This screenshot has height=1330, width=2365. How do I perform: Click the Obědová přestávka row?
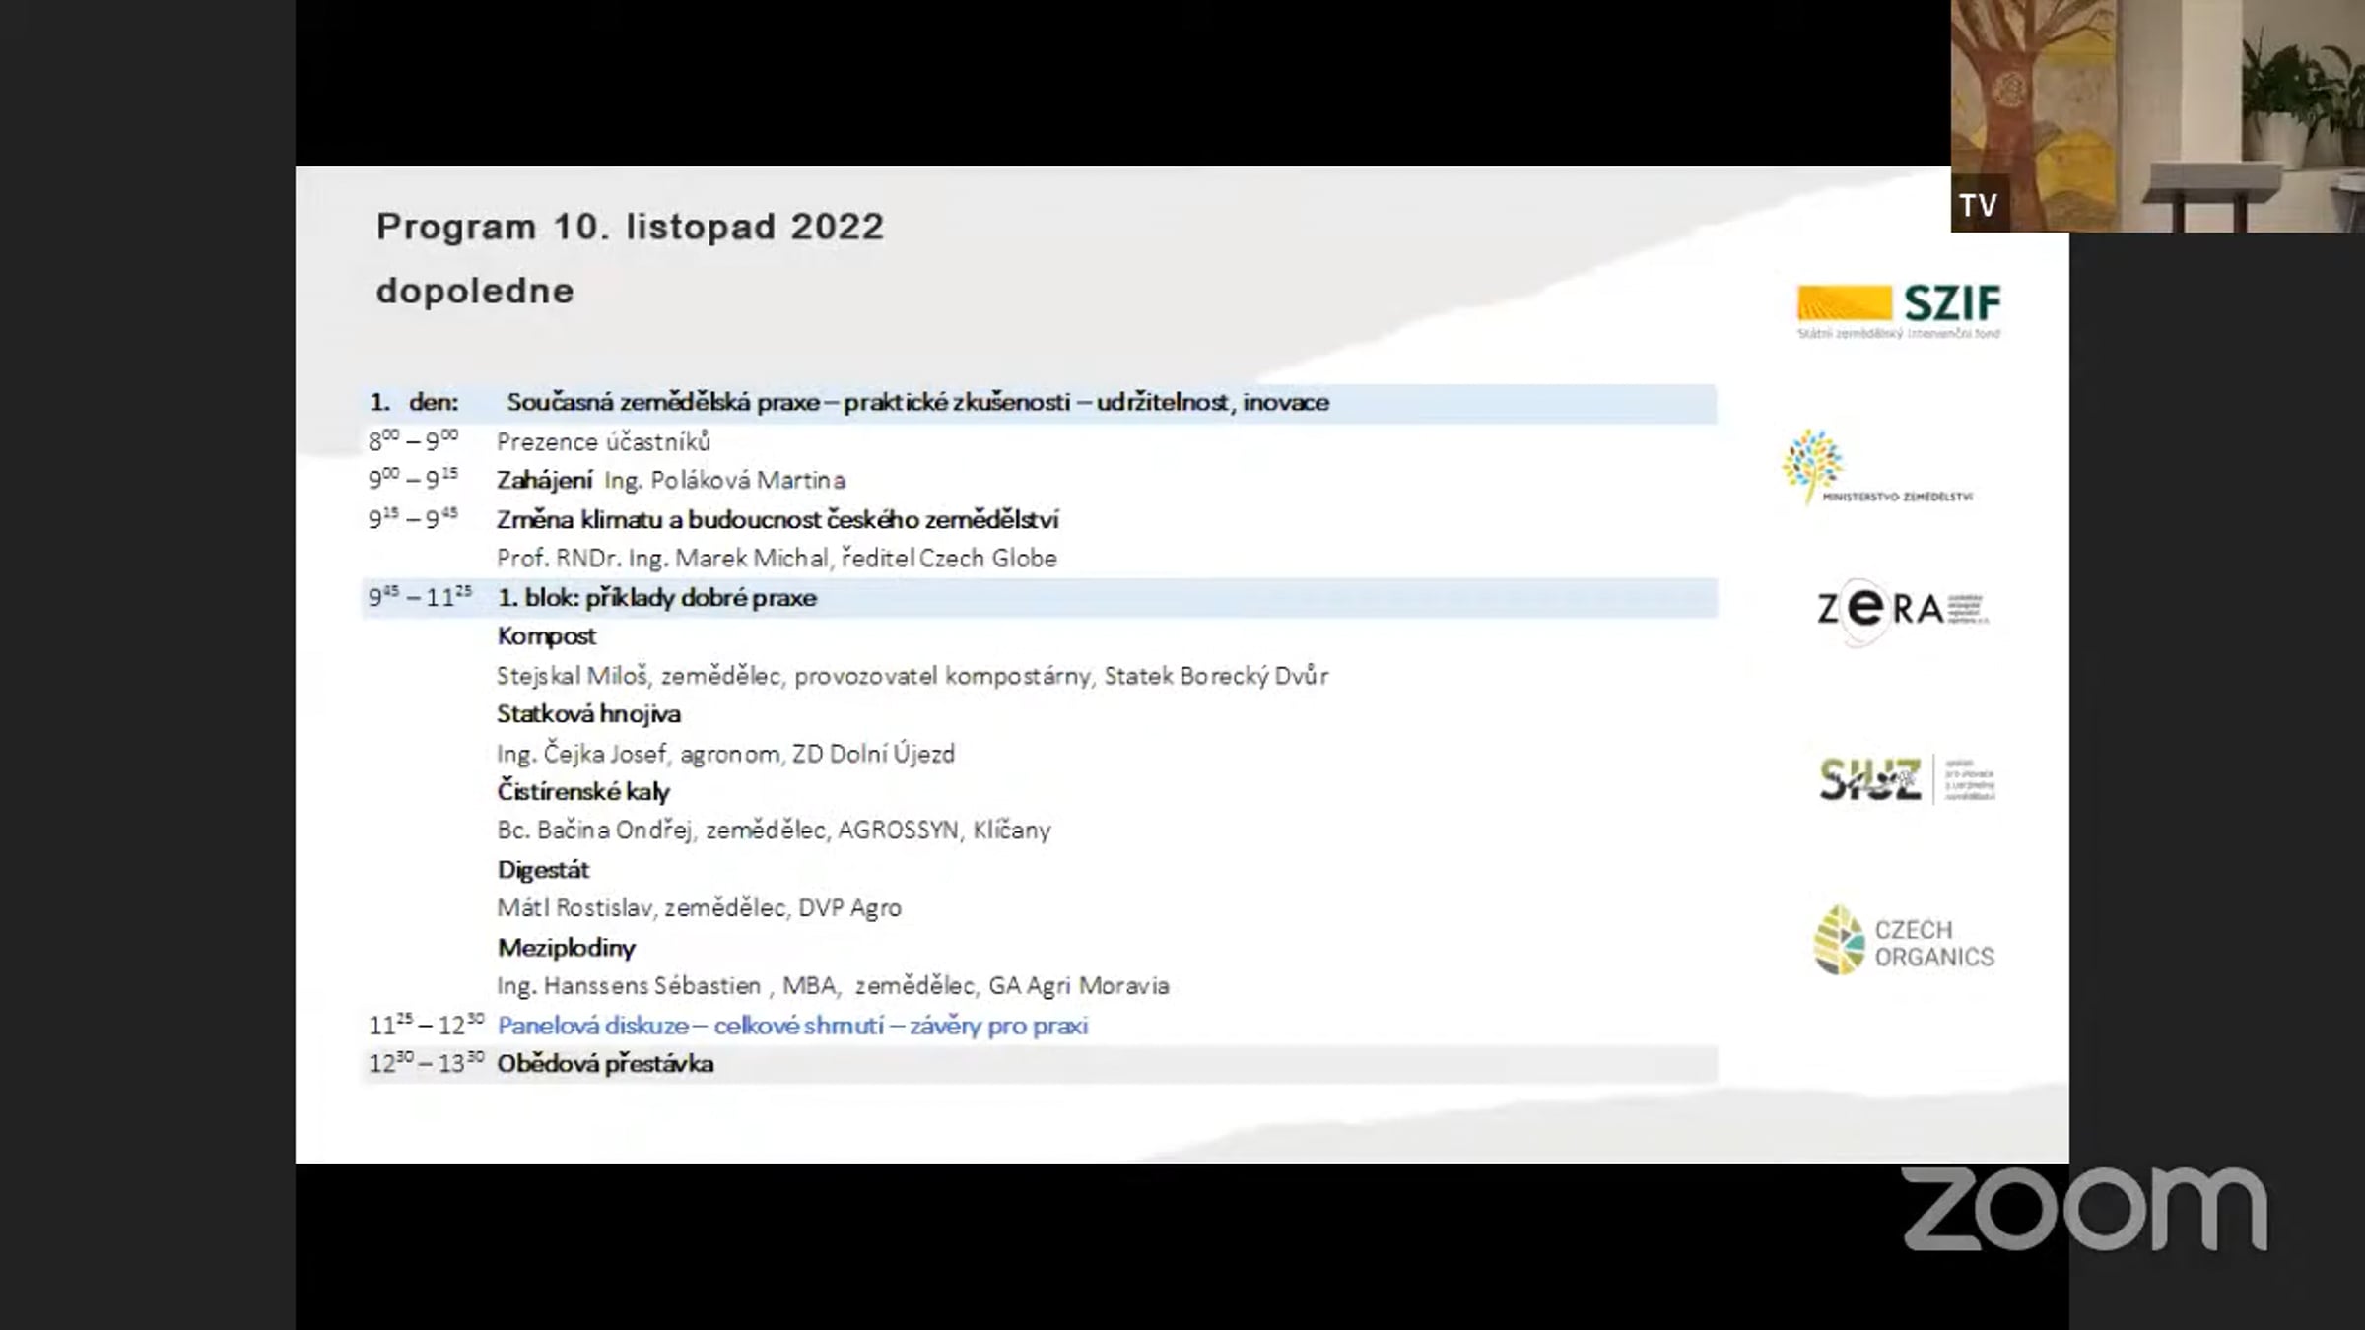click(605, 1064)
